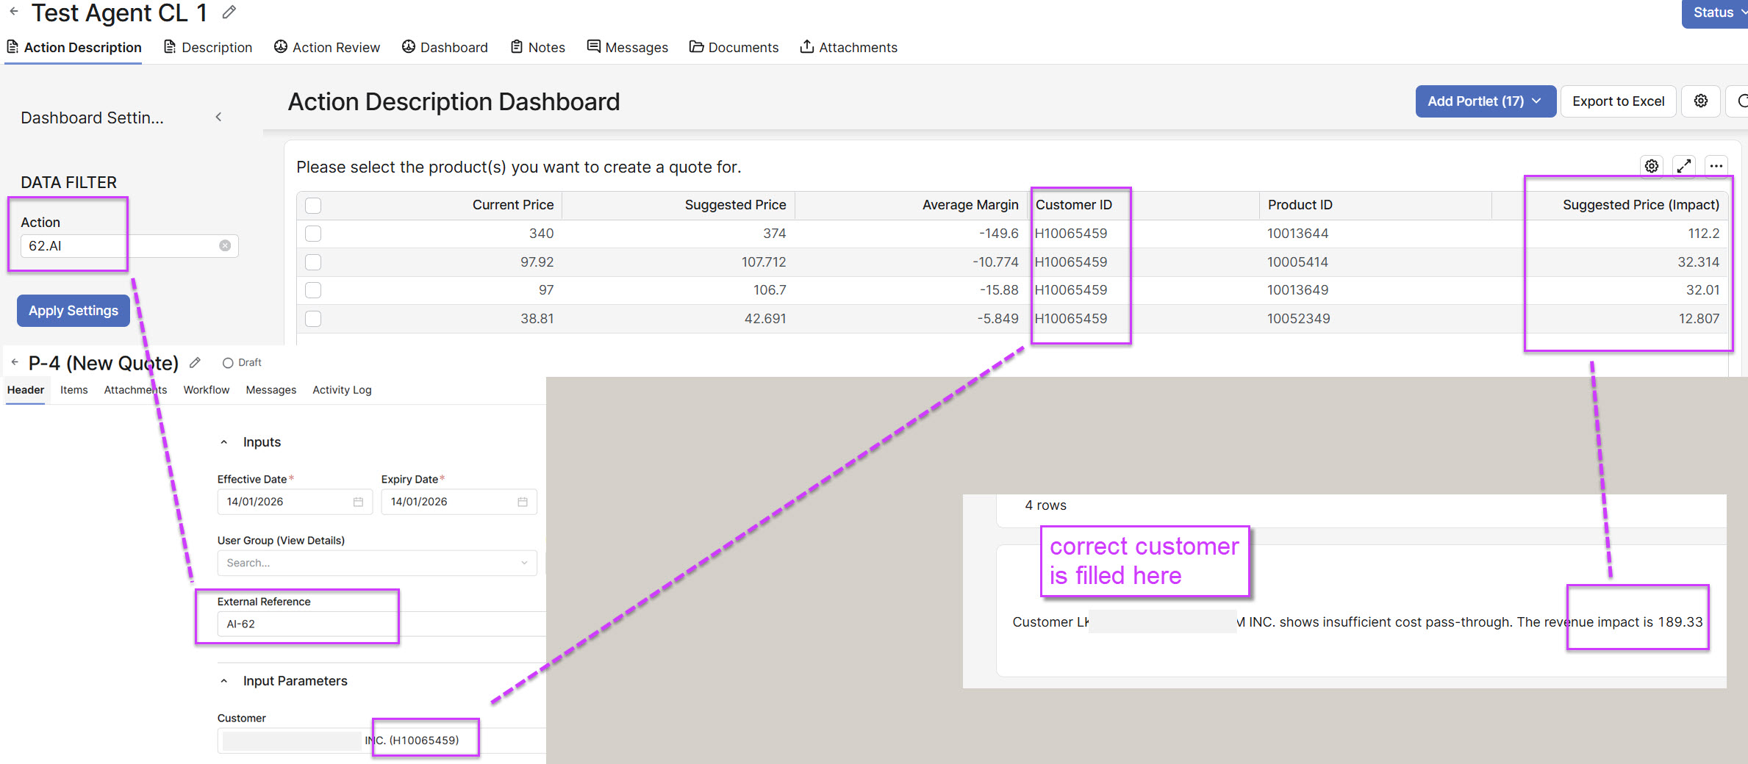
Task: Check the row for product 10013644
Action: click(x=313, y=234)
